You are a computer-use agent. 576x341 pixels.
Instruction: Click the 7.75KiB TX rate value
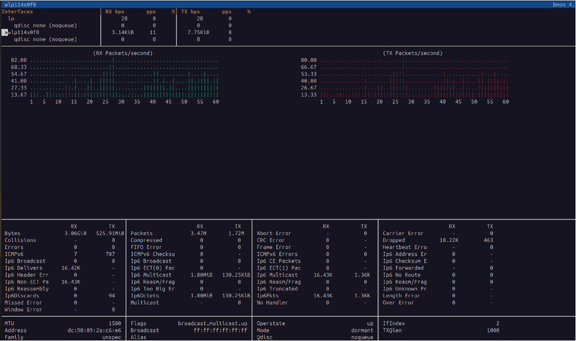coord(198,33)
